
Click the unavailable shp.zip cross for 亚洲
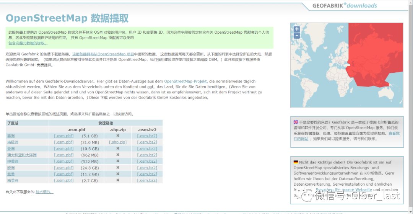point(118,149)
